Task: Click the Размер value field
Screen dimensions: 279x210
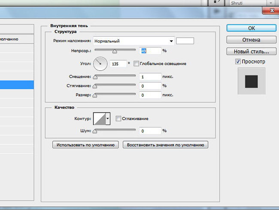Action: pyautogui.click(x=150, y=95)
